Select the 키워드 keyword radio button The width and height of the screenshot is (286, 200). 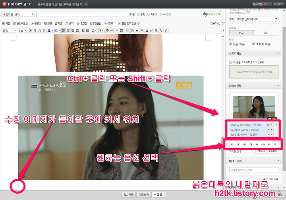click(x=149, y=14)
